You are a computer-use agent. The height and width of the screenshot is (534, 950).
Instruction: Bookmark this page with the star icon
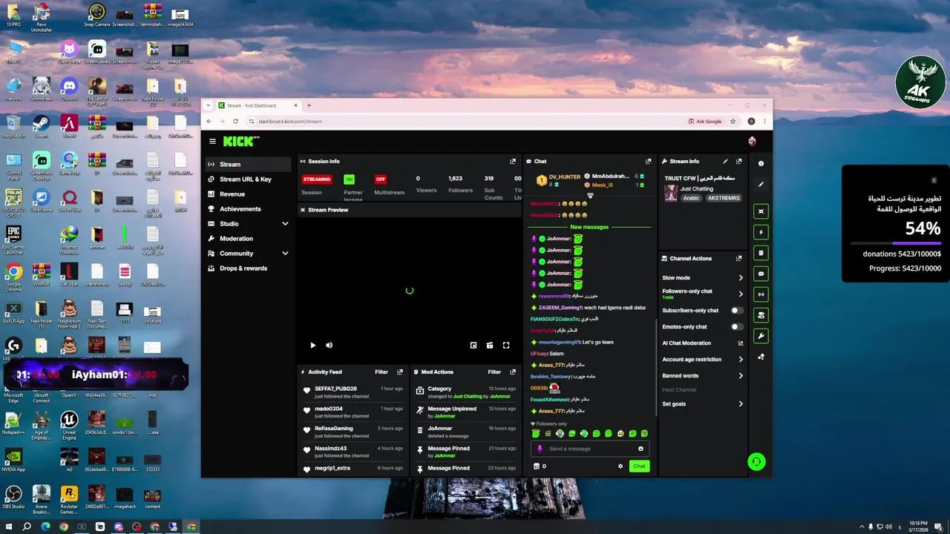[733, 121]
